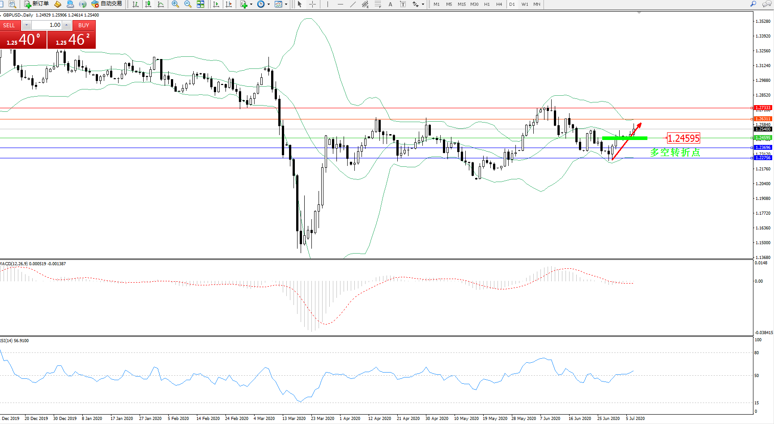Toggle AutoTrading (自动交易) button
The width and height of the screenshot is (774, 424).
[106, 4]
